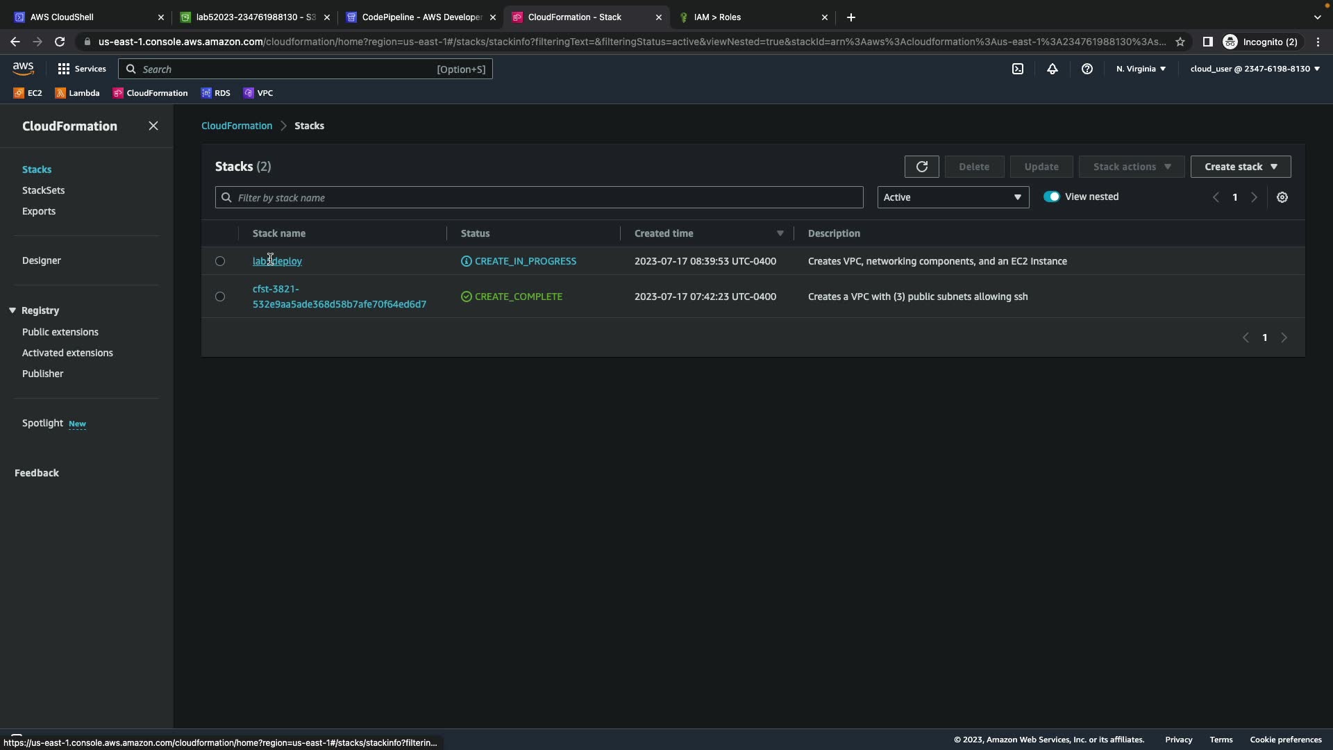Open the AWS CloudShell icon in the header
The height and width of the screenshot is (750, 1333).
(1017, 69)
